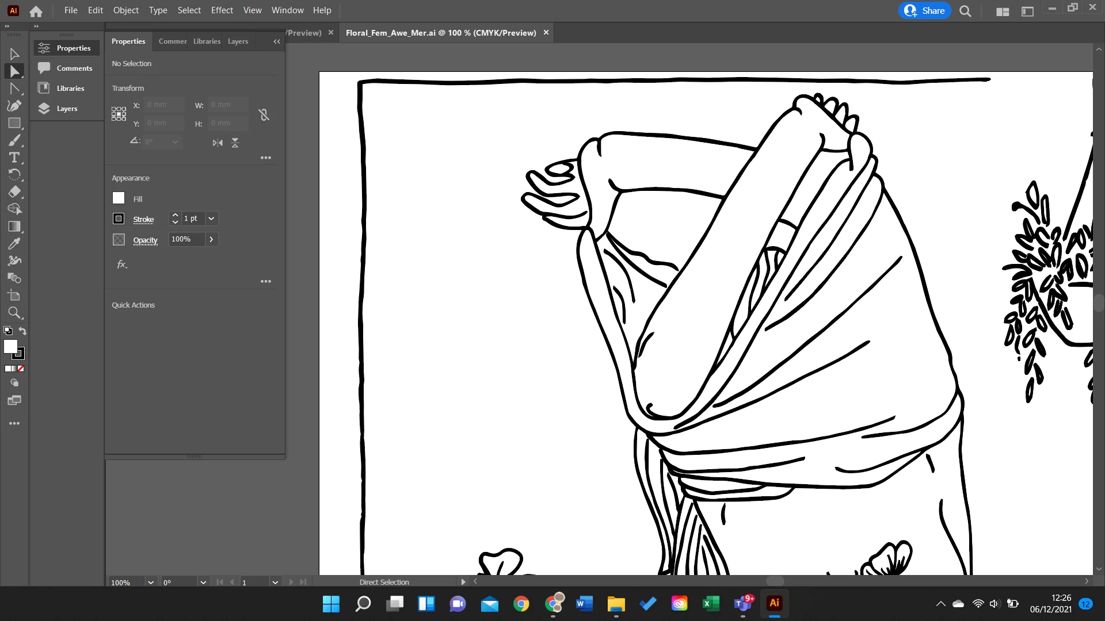Click the Share button
Viewport: 1105px width, 621px height.
point(924,10)
